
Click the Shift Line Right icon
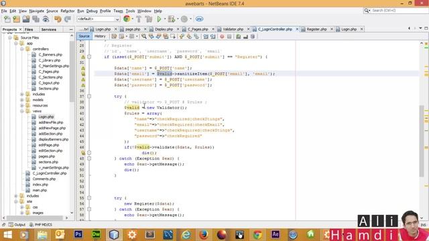[212, 36]
